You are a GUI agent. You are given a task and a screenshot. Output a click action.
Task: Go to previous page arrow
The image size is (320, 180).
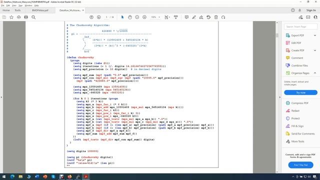click(91, 17)
